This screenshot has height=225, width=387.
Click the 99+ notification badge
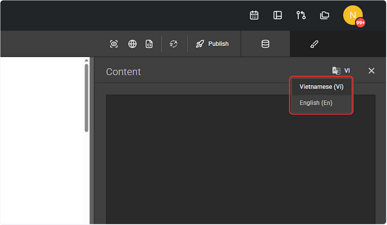point(360,23)
